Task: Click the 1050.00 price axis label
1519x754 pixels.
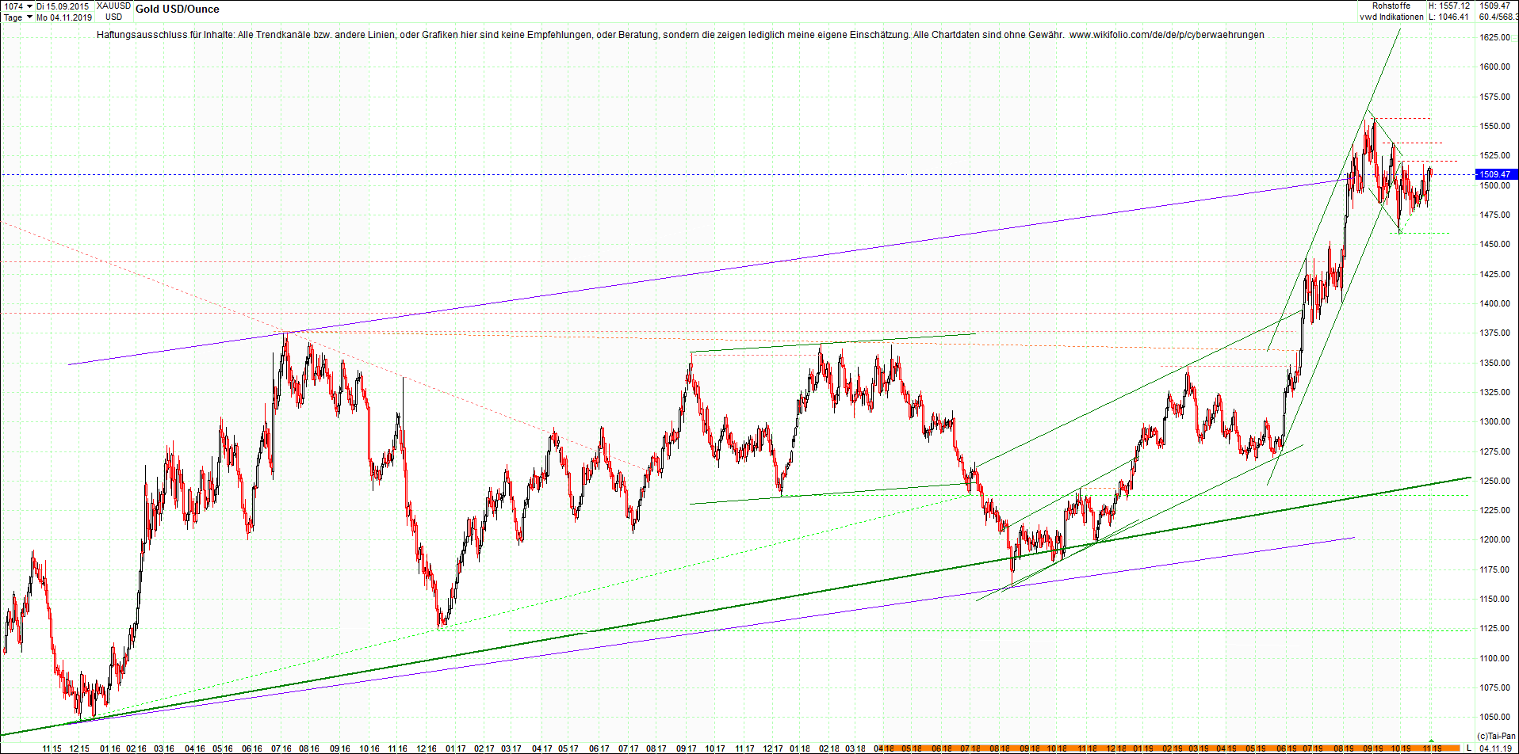Action: tap(1494, 718)
